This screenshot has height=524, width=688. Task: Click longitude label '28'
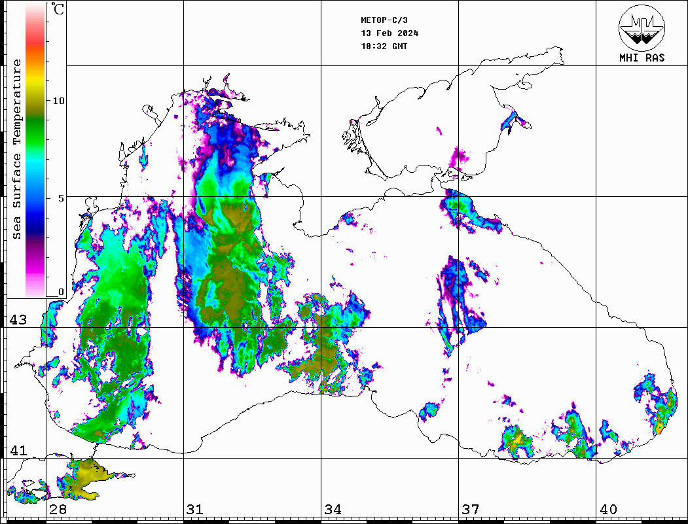point(58,509)
